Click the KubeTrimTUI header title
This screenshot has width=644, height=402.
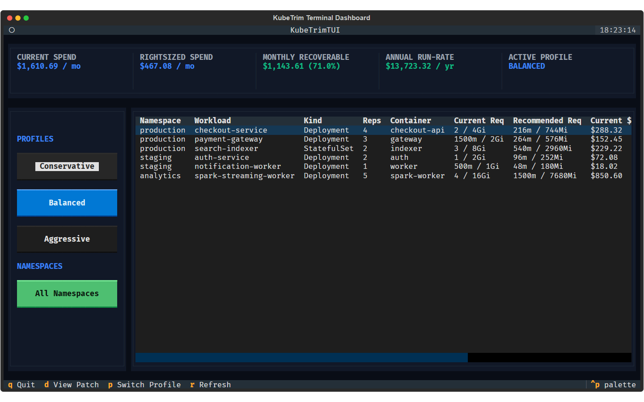(315, 30)
